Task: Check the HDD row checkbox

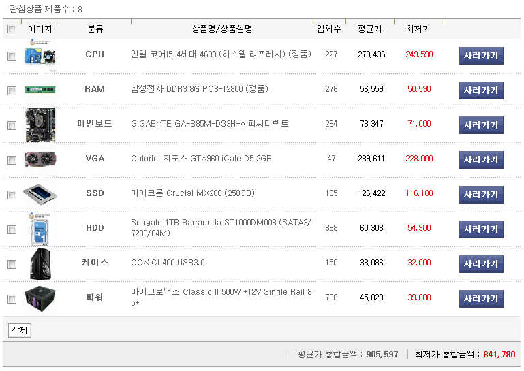Action: pyautogui.click(x=12, y=229)
